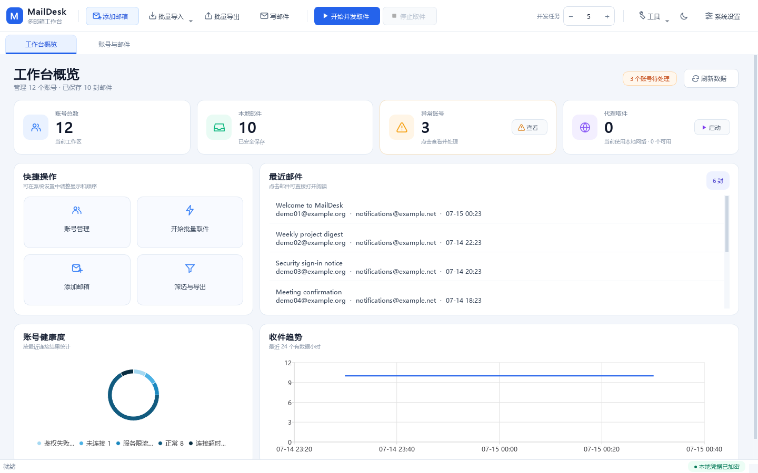The width and height of the screenshot is (758, 473).
Task: Refresh data with 刷新数据
Action: (x=711, y=78)
